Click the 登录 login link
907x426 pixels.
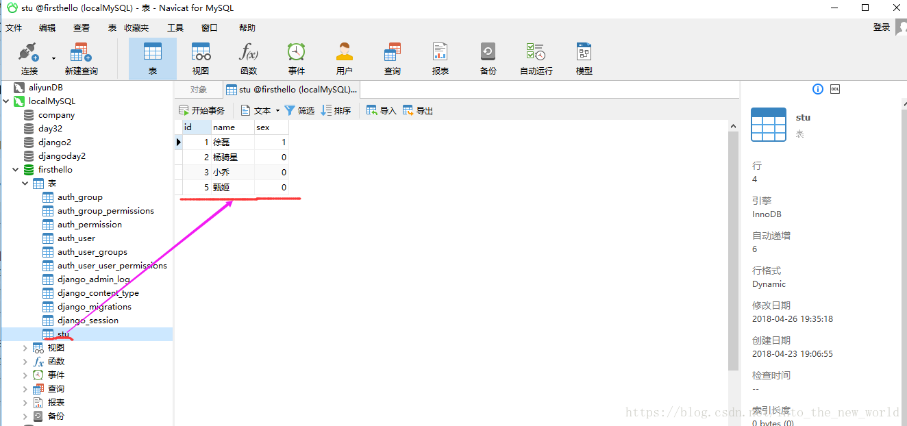pos(882,27)
